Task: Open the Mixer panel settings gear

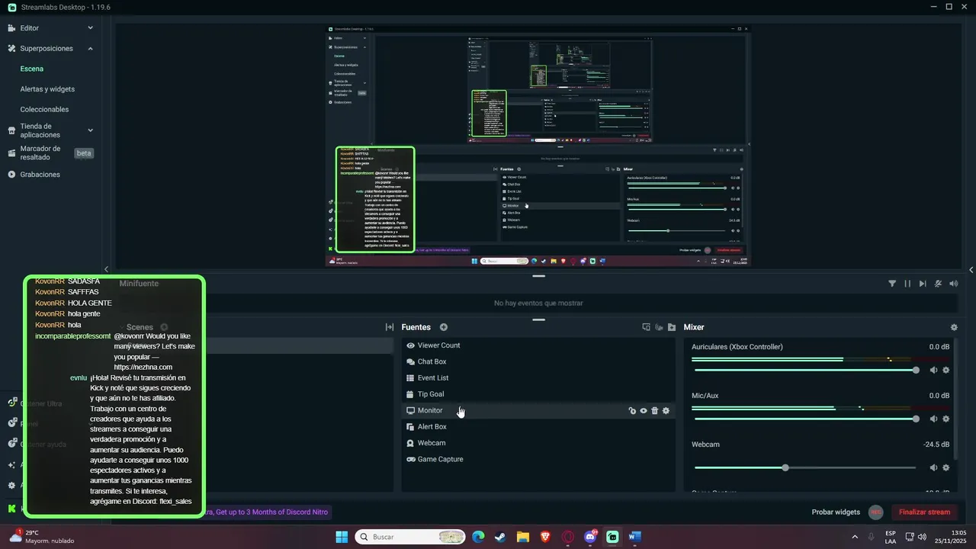Action: pyautogui.click(x=954, y=327)
